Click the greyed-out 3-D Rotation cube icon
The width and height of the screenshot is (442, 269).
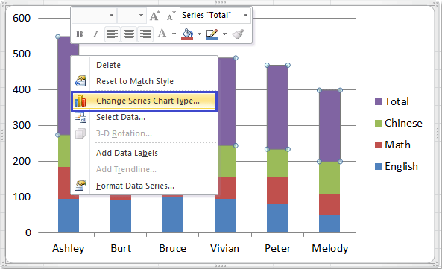tap(80, 133)
